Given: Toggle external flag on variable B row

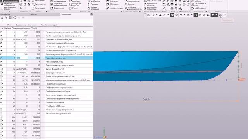Looking at the screenshot, I should pos(1,36).
